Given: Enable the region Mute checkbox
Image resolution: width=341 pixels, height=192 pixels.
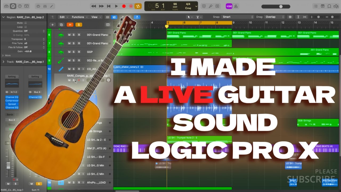Looking at the screenshot, I should [x=26, y=23].
